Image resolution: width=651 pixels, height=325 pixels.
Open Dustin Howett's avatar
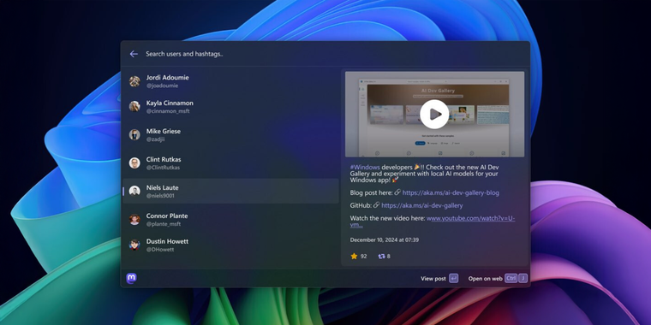(x=134, y=245)
